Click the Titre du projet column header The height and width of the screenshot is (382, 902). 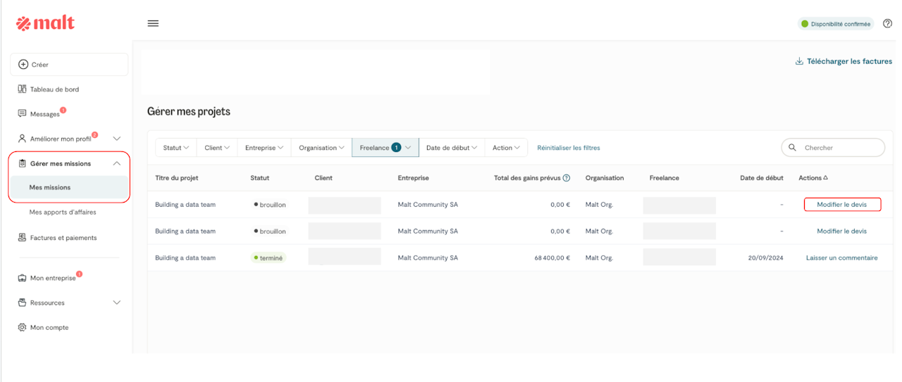pos(177,178)
